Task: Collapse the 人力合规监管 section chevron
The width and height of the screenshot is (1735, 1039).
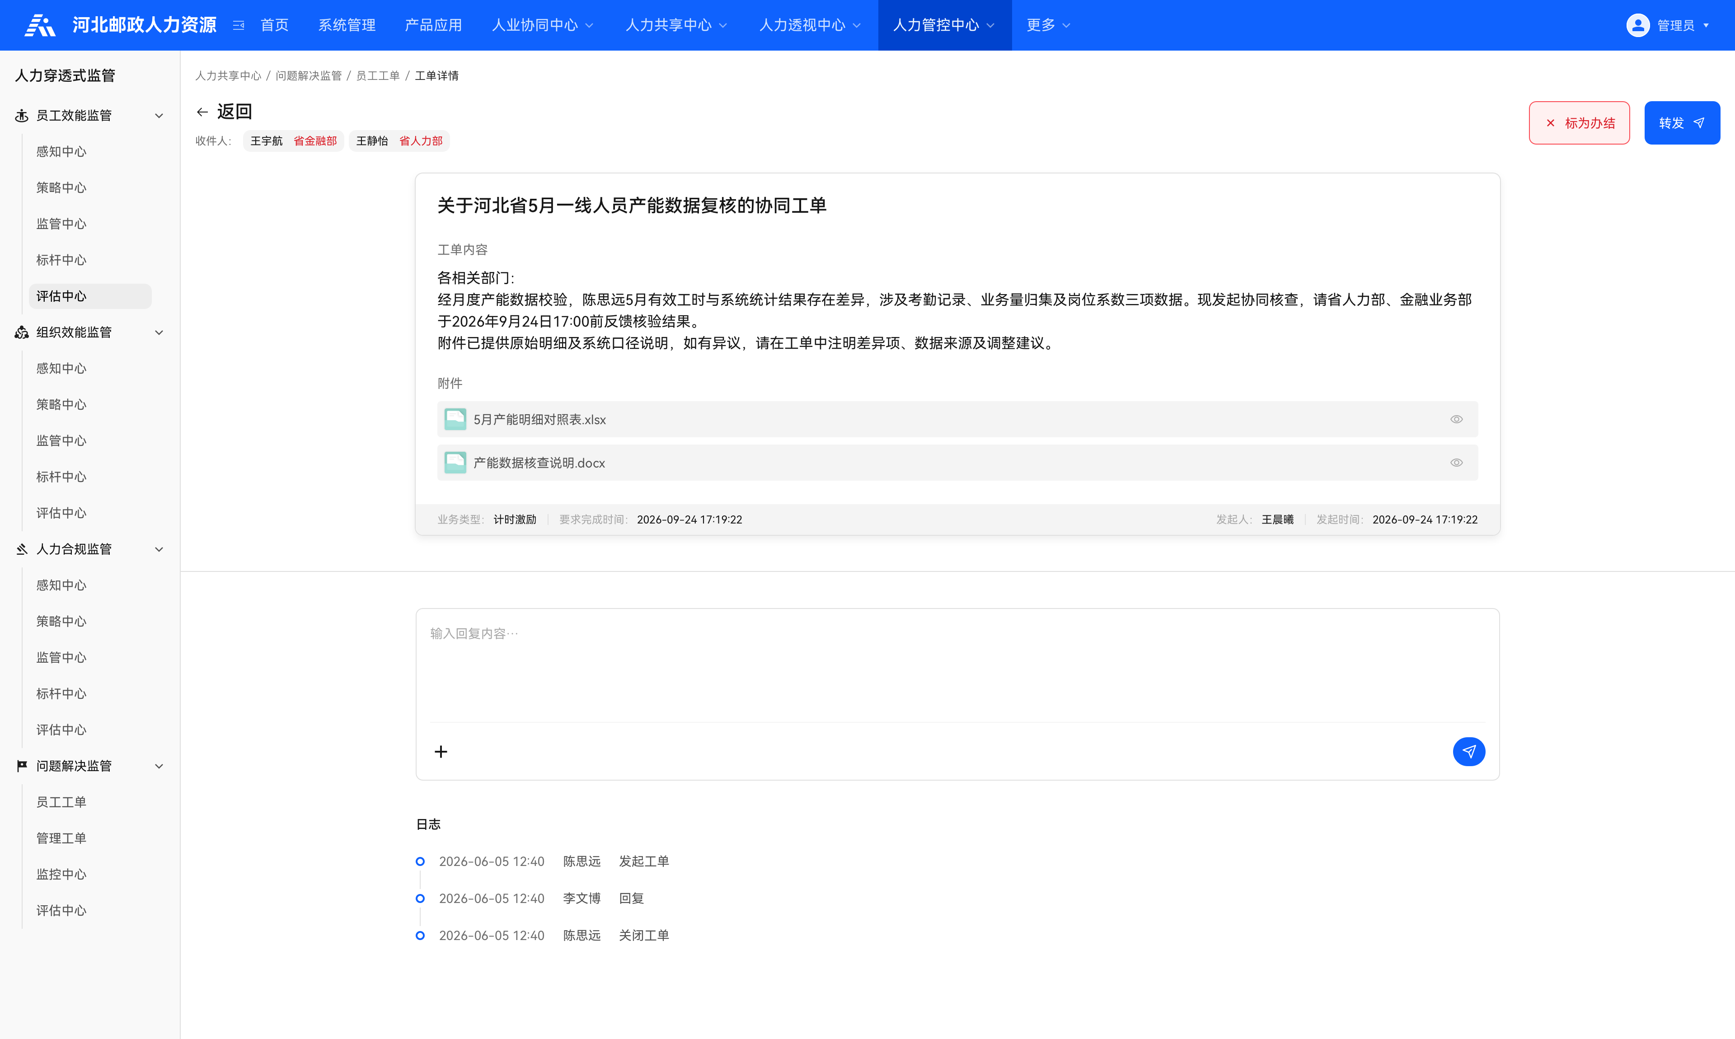Action: click(x=159, y=550)
